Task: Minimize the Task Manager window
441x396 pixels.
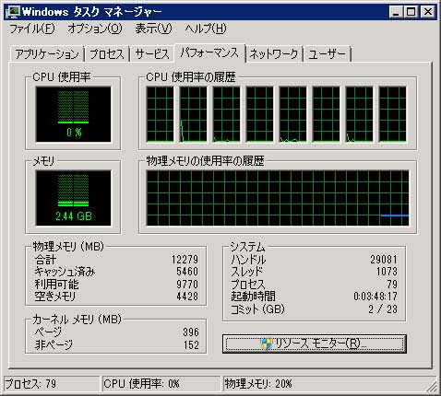Action: (396, 12)
